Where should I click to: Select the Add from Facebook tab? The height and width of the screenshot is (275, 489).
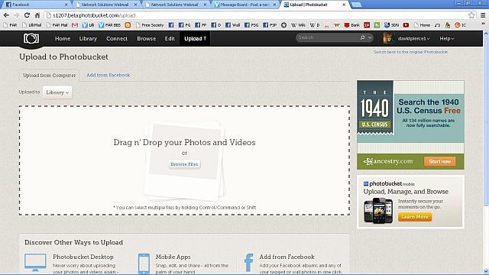click(108, 75)
